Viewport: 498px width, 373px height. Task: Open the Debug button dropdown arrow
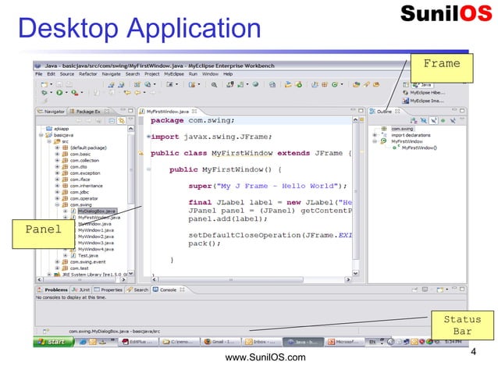pos(52,93)
